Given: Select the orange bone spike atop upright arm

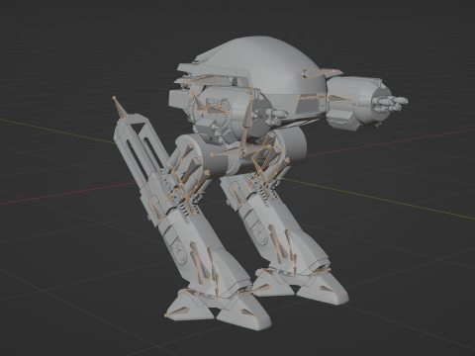Looking at the screenshot, I should click(120, 108).
